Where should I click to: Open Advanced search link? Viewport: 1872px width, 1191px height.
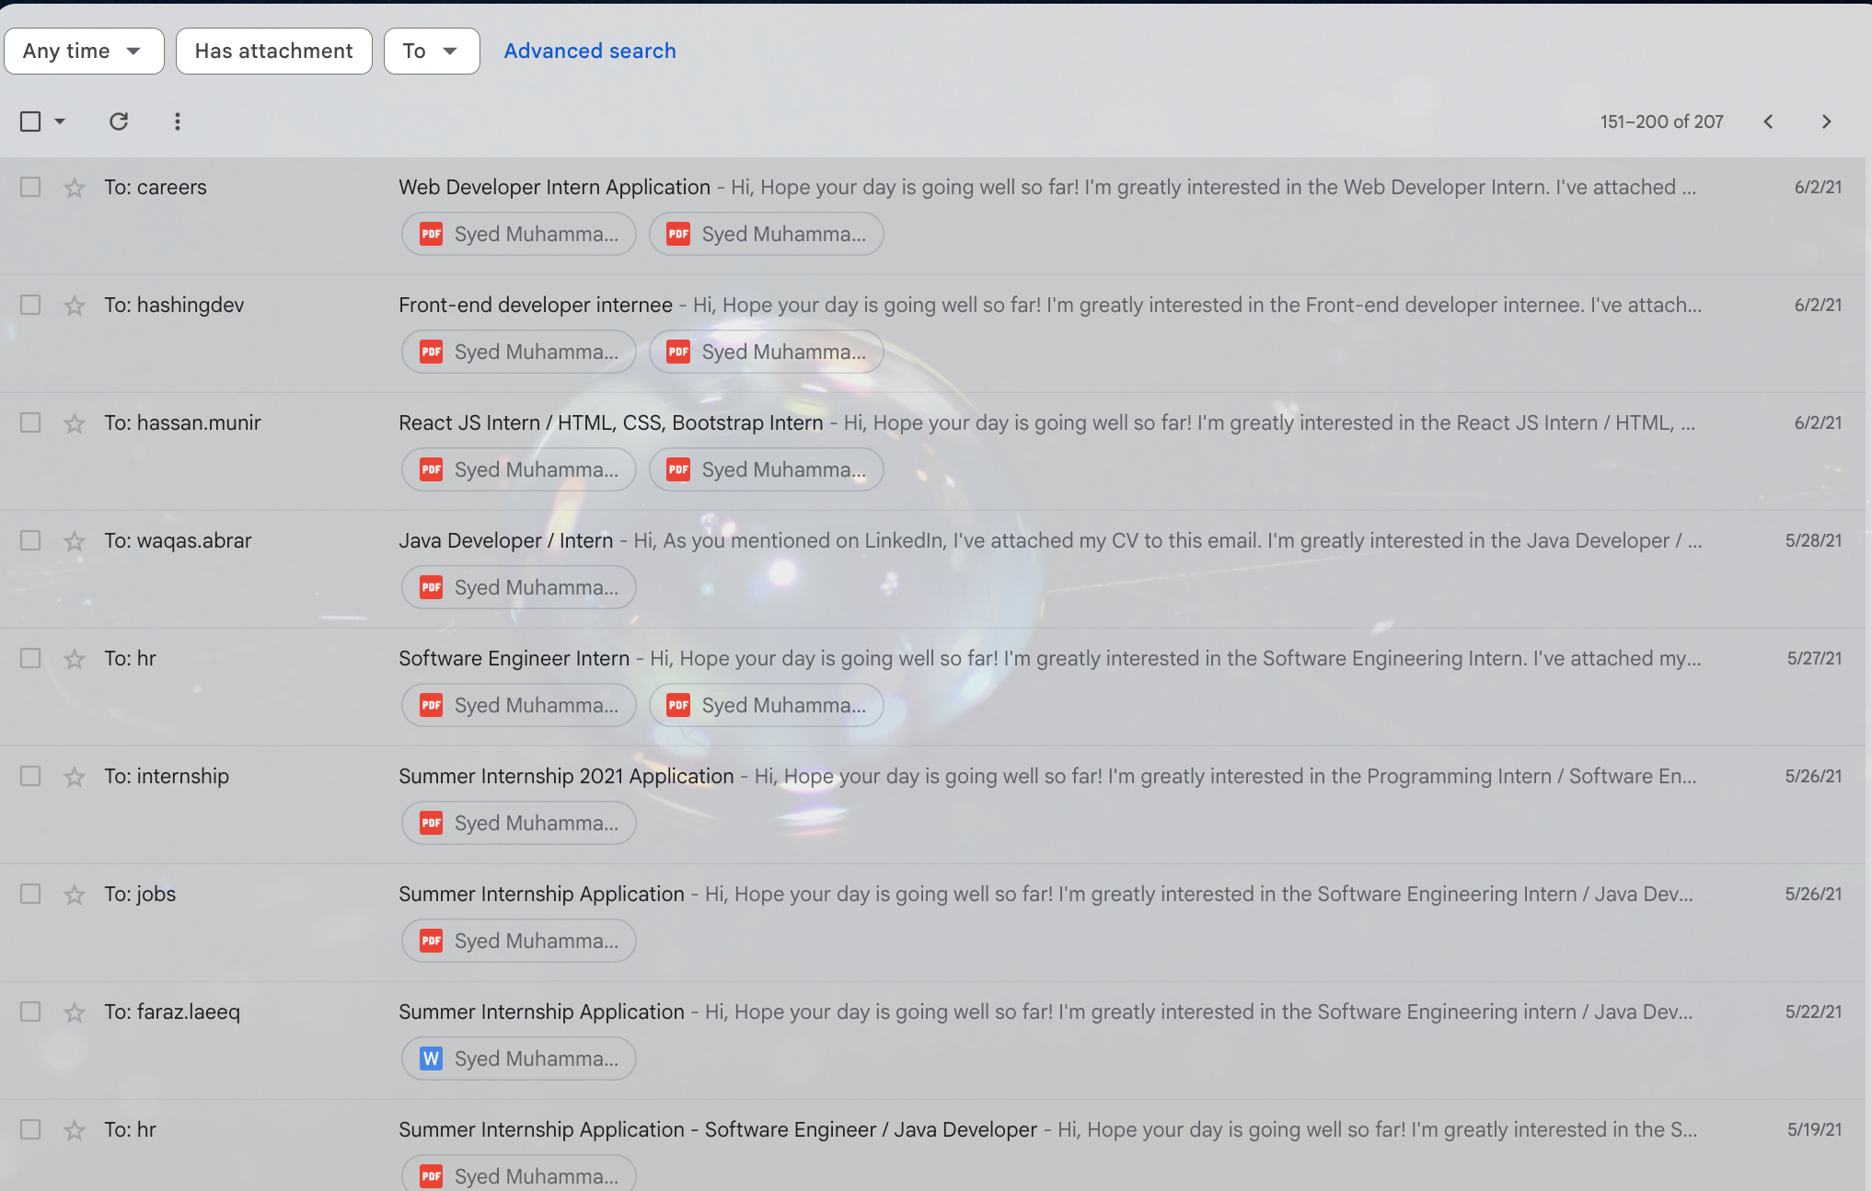[590, 51]
